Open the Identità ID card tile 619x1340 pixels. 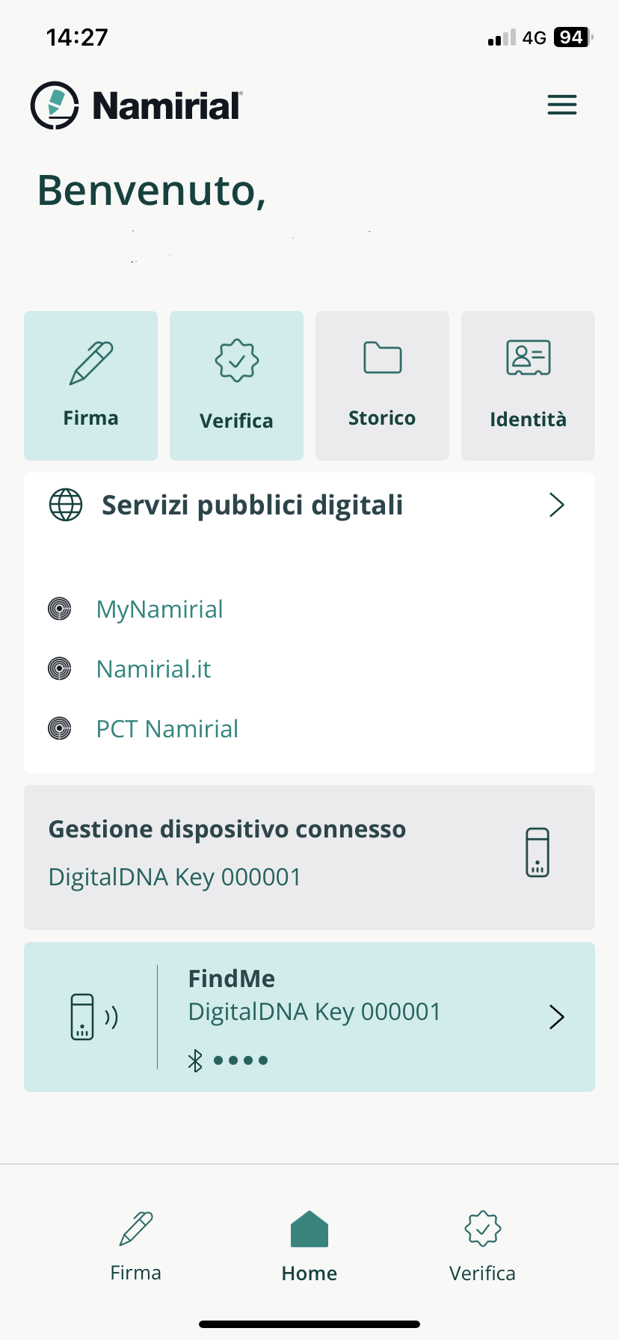coord(528,386)
